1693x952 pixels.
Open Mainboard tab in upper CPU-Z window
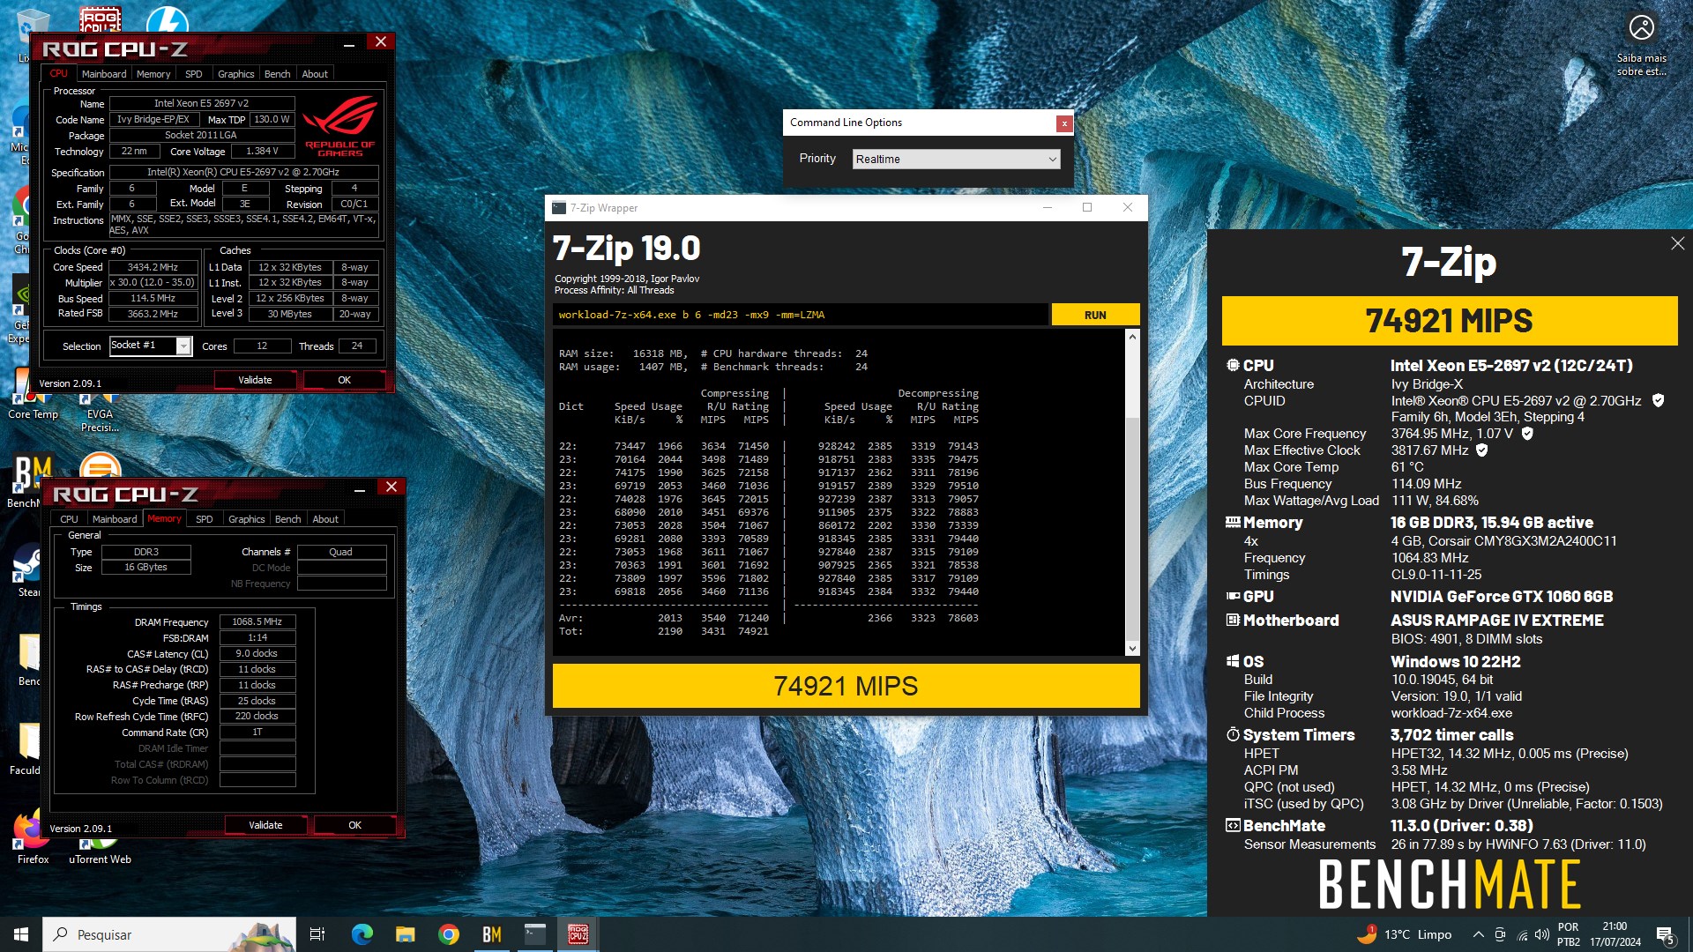[104, 74]
